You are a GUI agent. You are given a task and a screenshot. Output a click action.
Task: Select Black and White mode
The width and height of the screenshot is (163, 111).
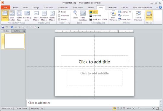click(x=98, y=19)
